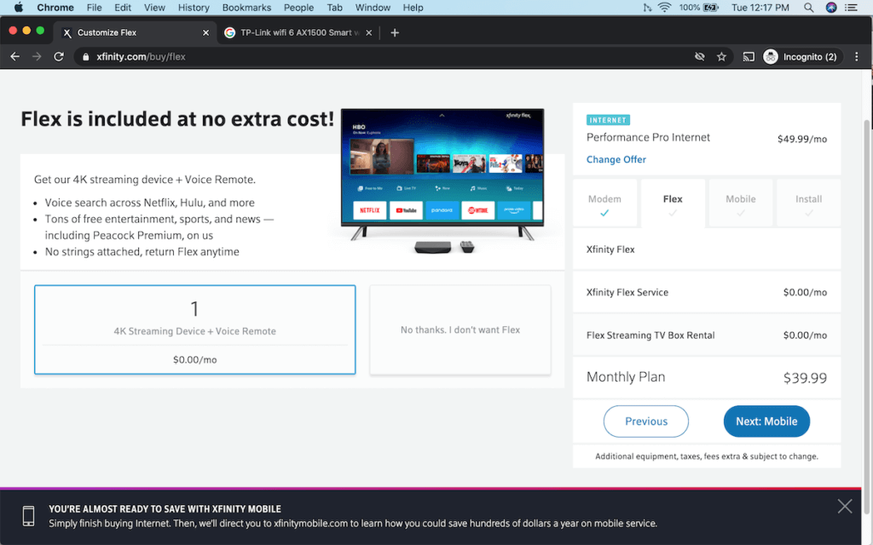
Task: Click the menu bar clock Tue 12:17 PM
Action: click(x=760, y=7)
